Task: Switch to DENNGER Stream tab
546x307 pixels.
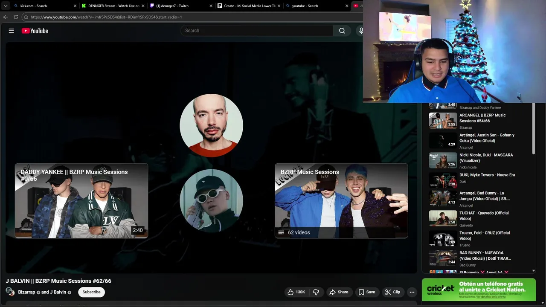Action: [114, 6]
